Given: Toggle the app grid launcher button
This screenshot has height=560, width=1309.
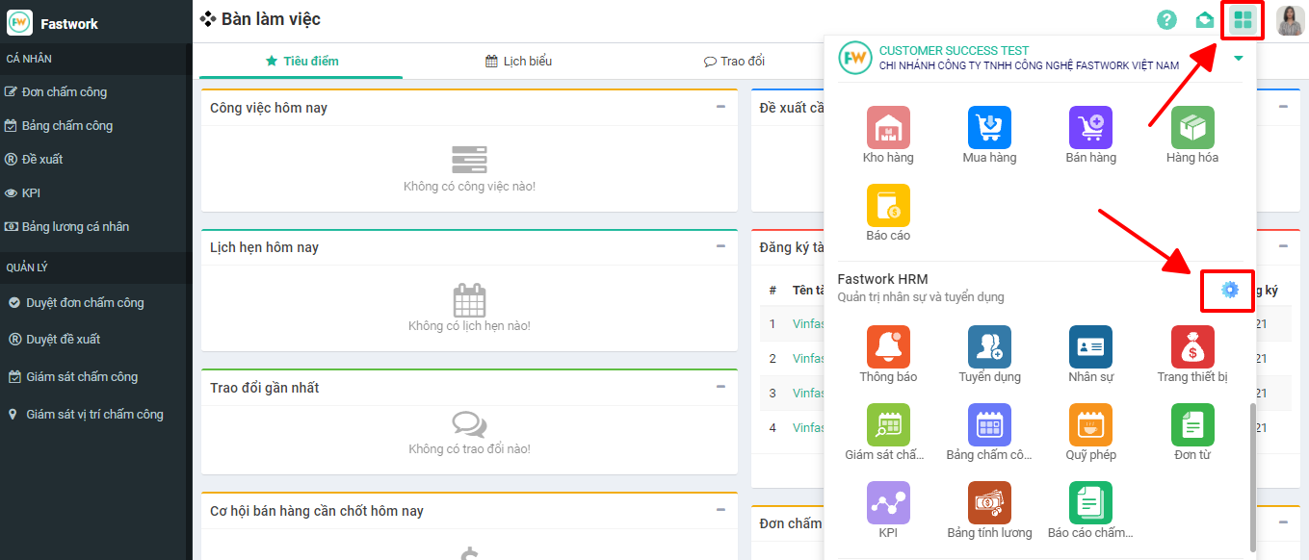Looking at the screenshot, I should (1244, 20).
